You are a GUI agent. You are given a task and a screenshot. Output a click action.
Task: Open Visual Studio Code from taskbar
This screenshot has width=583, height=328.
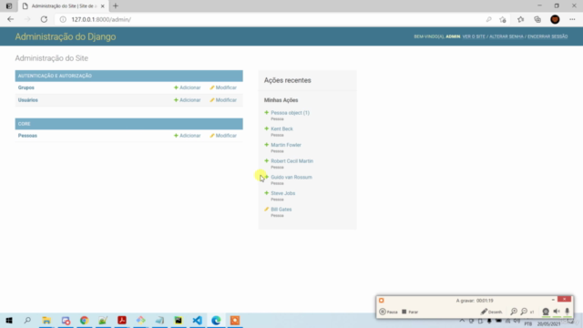[x=197, y=320]
